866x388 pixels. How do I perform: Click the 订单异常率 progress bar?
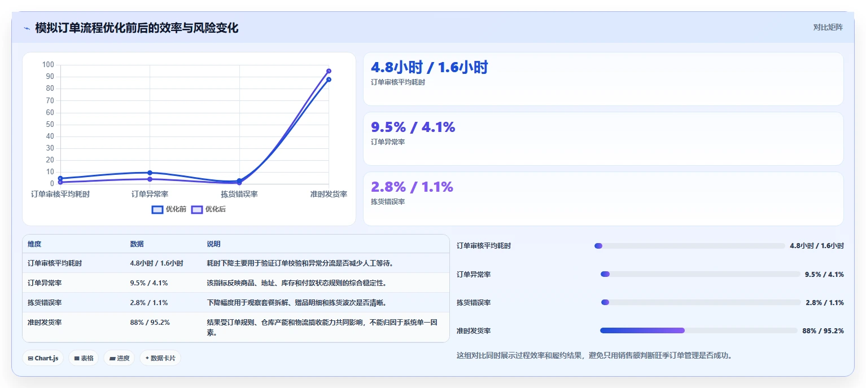[700, 274]
